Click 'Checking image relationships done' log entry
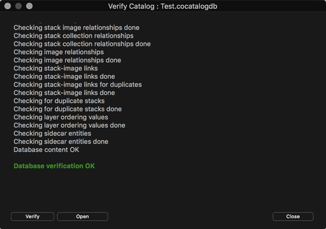Image resolution: width=326 pixels, height=229 pixels. (67, 60)
